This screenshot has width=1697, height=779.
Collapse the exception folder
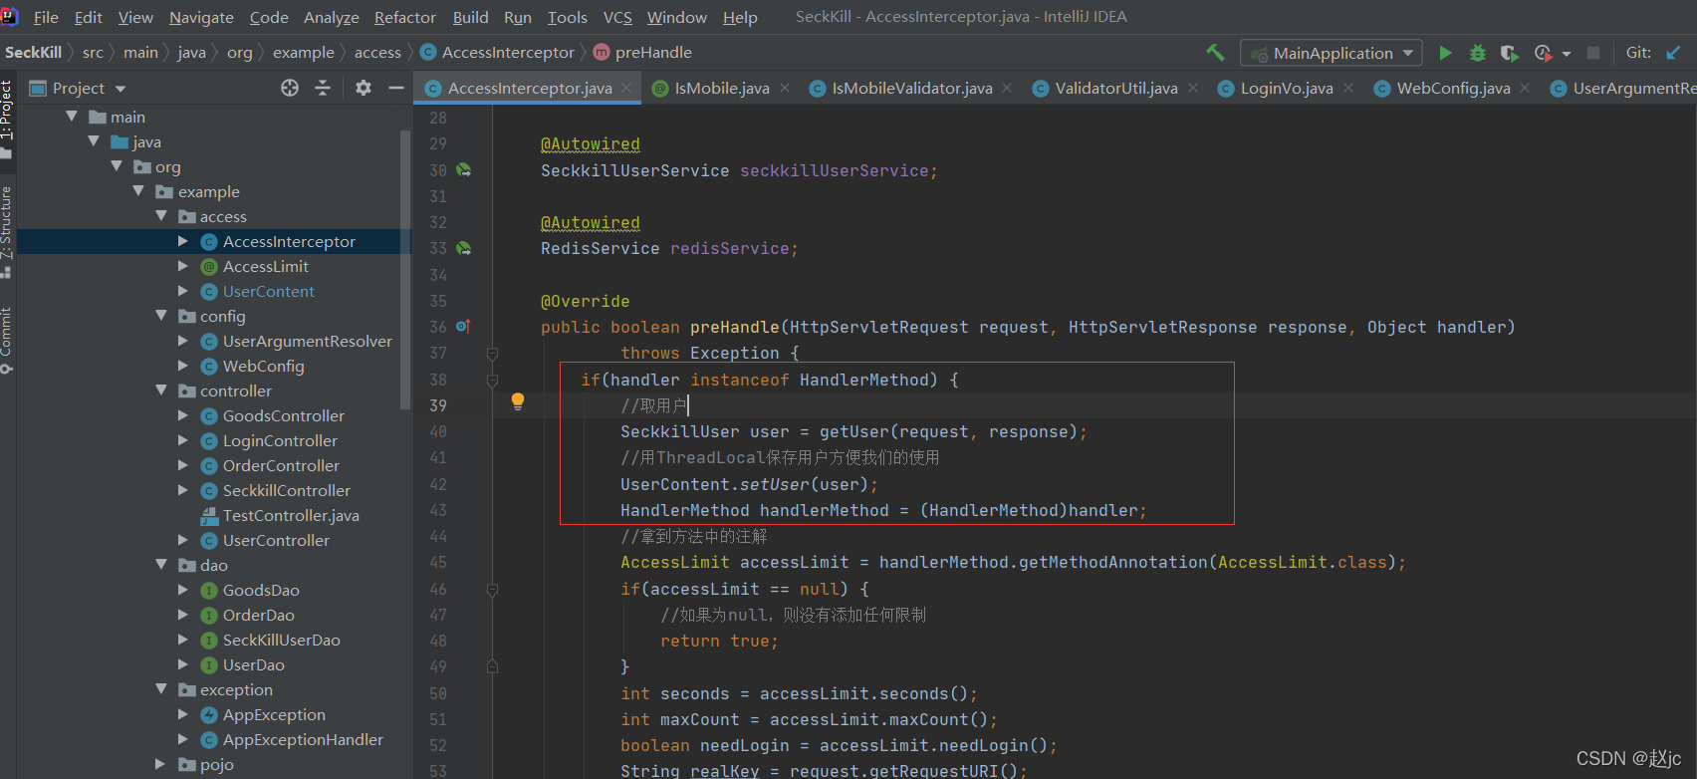tap(161, 689)
